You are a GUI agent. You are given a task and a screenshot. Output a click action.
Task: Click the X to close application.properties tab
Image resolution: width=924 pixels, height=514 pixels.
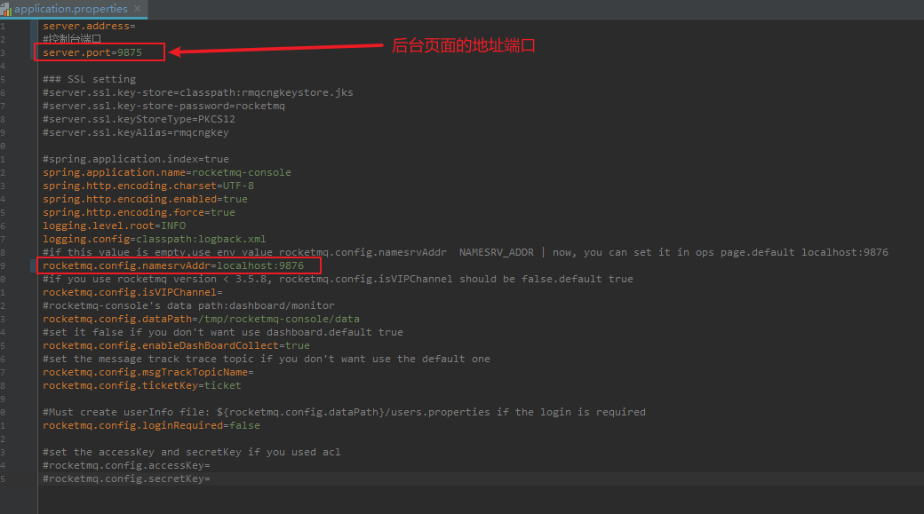(x=138, y=8)
